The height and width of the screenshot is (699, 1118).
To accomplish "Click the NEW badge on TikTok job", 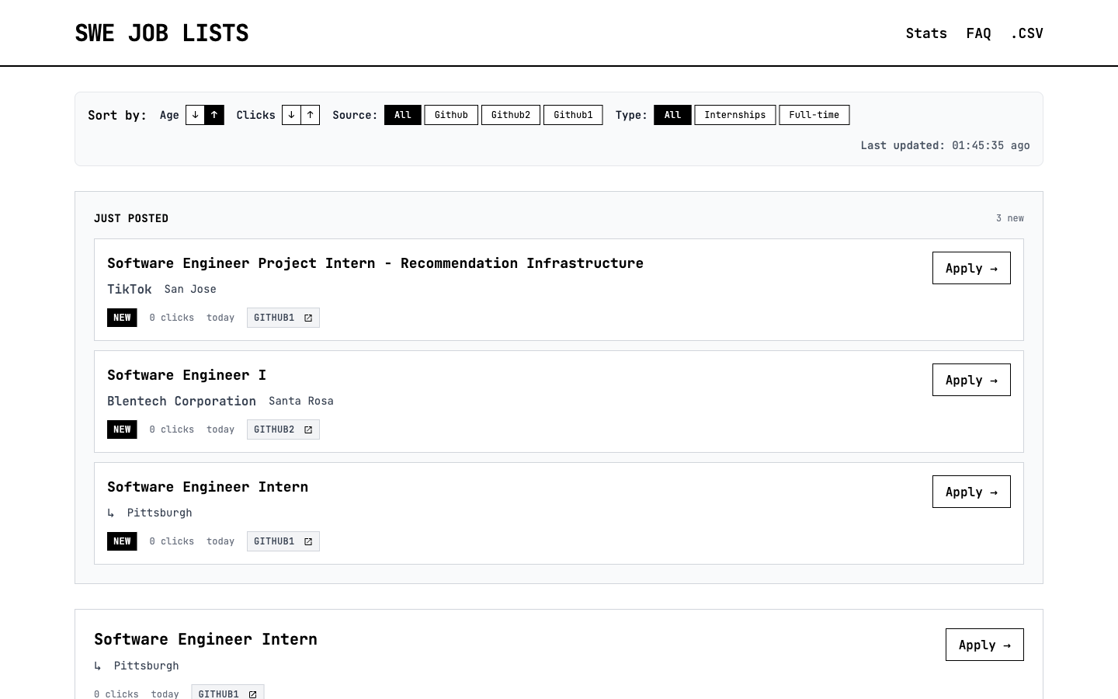I will tap(122, 318).
